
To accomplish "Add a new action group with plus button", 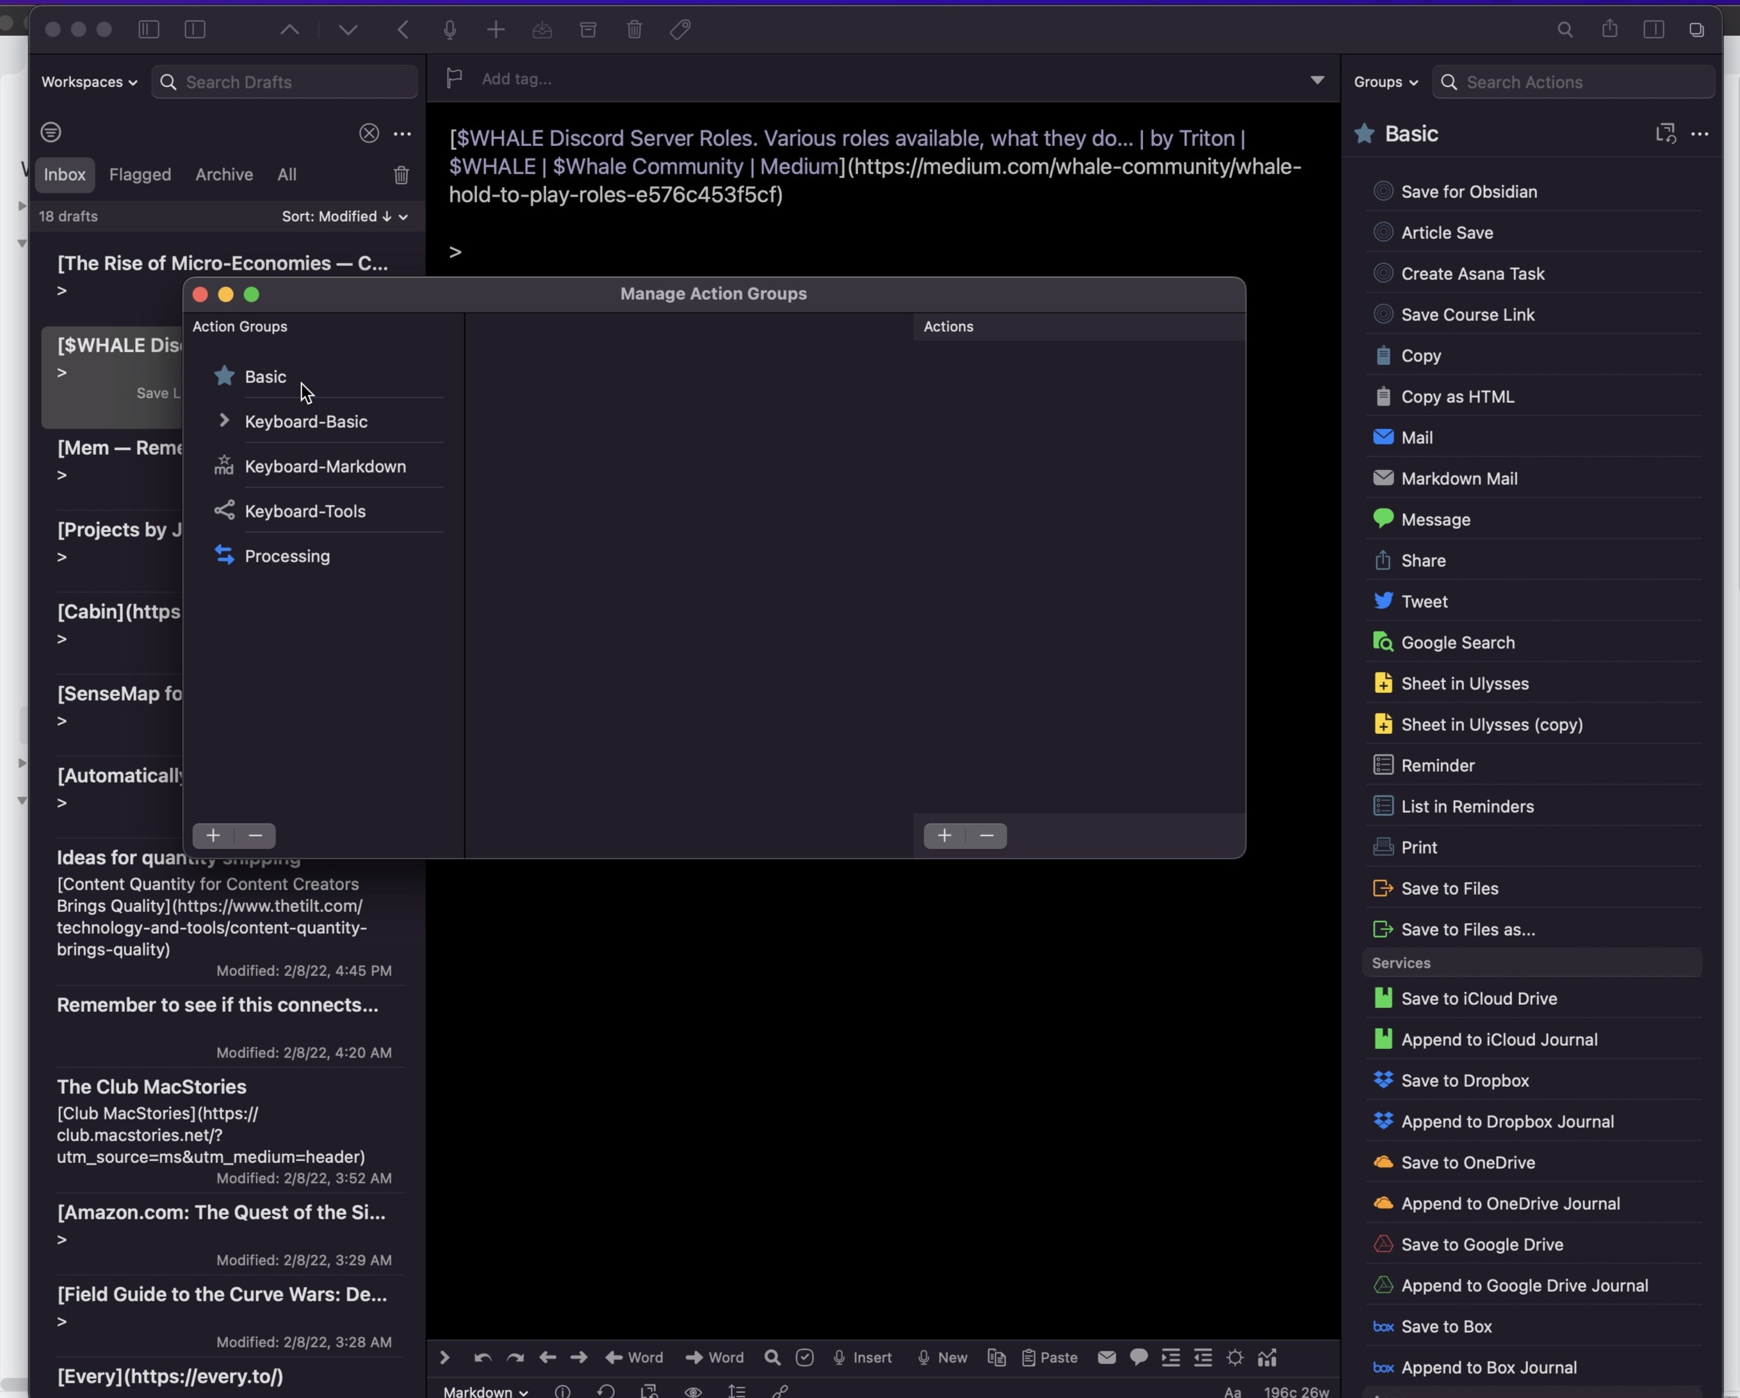I will click(x=213, y=836).
